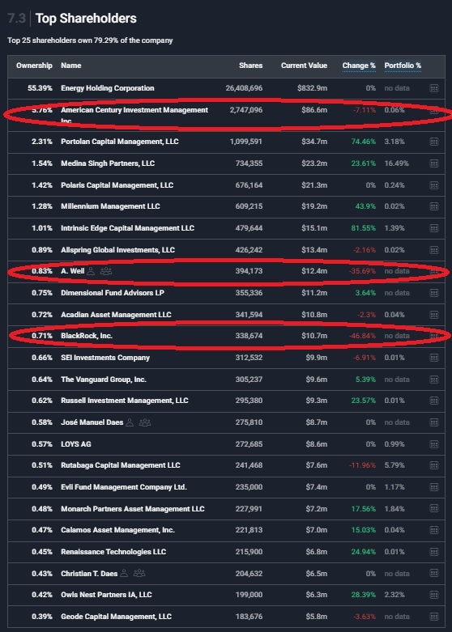Screen dimensions: 452x632
Task: Select Portolan Capital Management, LLC name
Action: tap(120, 142)
